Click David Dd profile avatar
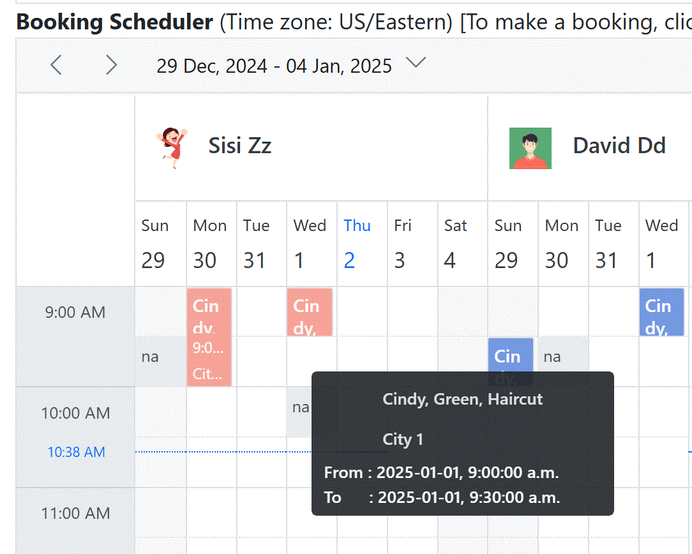Viewport: 692px width, 554px height. (x=530, y=148)
